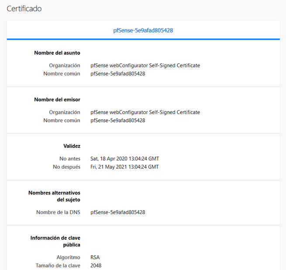The image size is (286, 270).
Task: Click the No después label
Action: click(66, 166)
